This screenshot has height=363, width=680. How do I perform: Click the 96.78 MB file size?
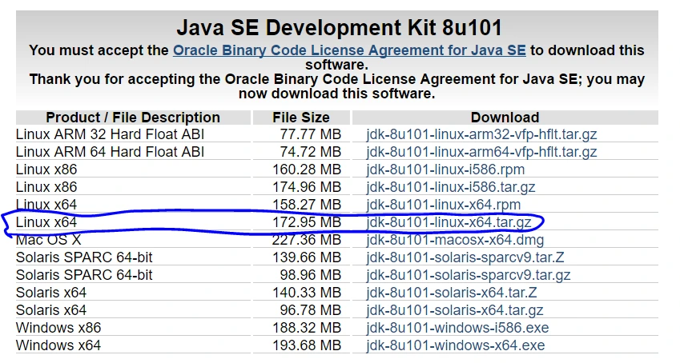coord(311,310)
